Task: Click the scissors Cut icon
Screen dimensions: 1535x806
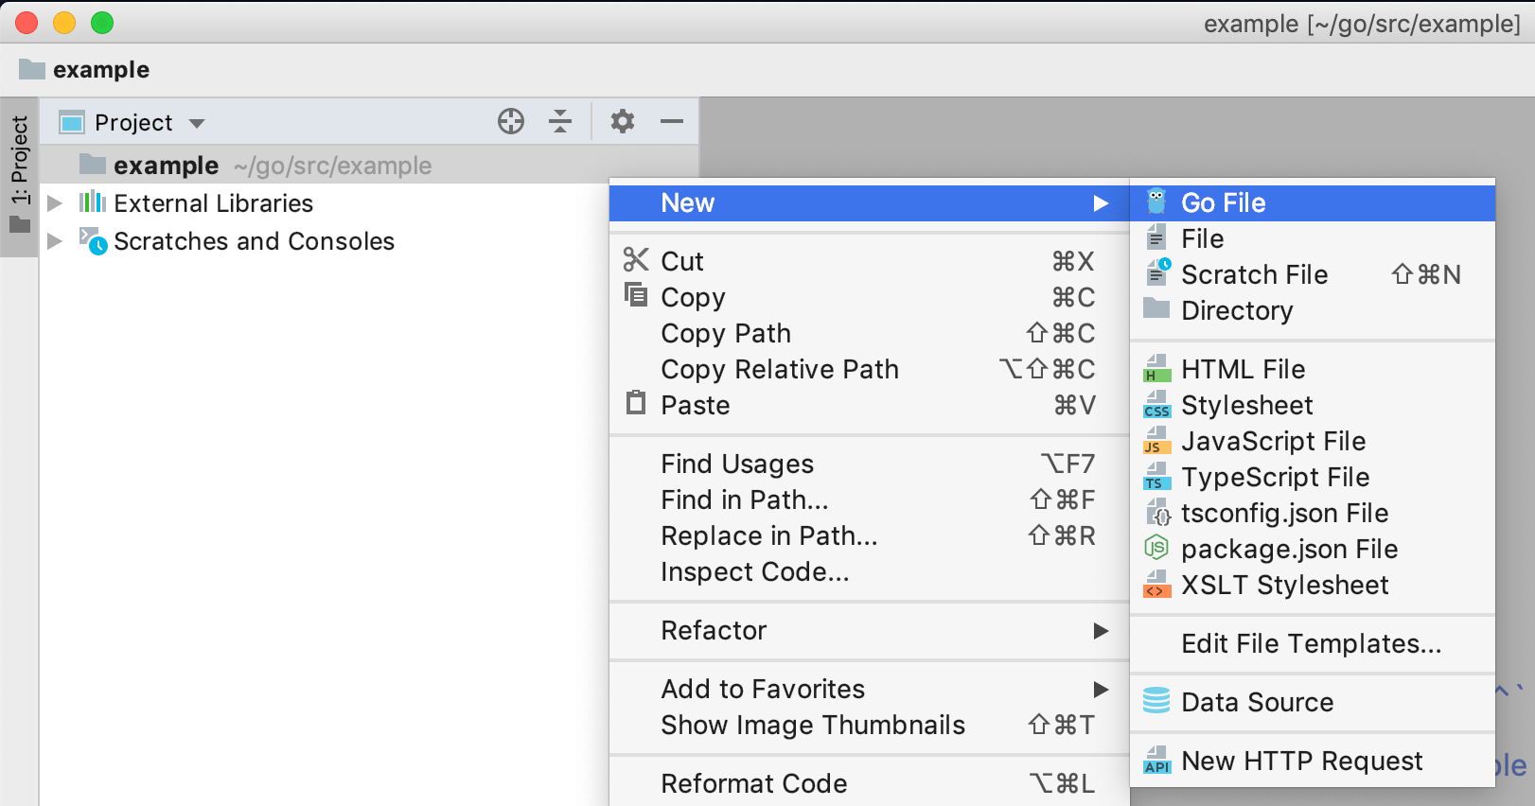Action: [636, 260]
